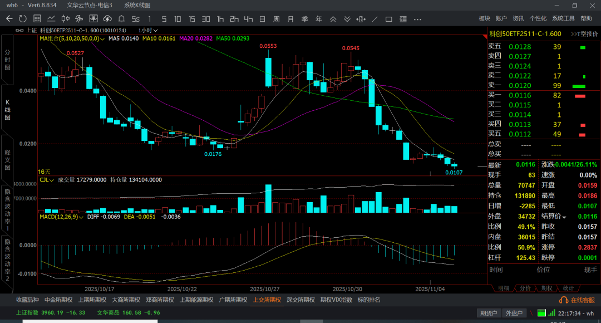The height and width of the screenshot is (323, 601).
Task: Click the refresh icon in the toolbar
Action: tap(23, 19)
